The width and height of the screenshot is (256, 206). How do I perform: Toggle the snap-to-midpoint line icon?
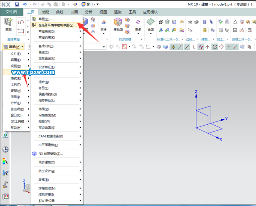187,47
